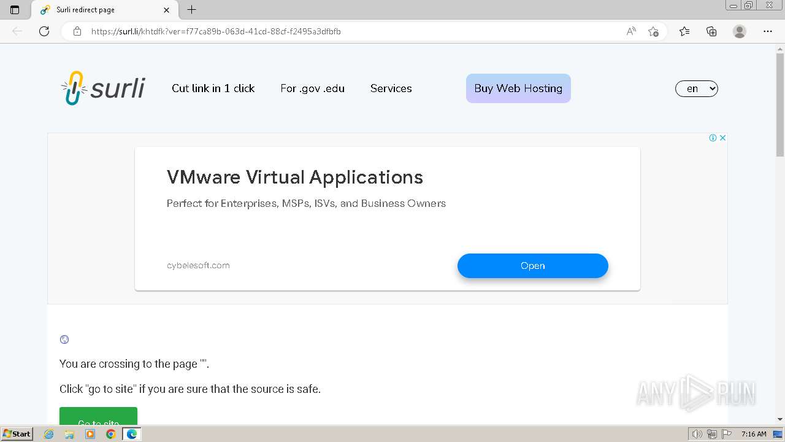Click the browser refresh icon
The height and width of the screenshot is (442, 785).
(x=44, y=31)
